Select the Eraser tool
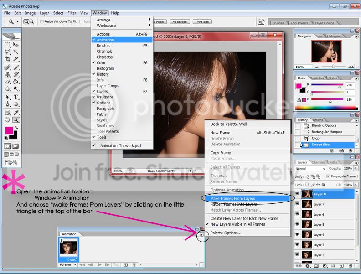The height and width of the screenshot is (274, 361). tap(8, 82)
